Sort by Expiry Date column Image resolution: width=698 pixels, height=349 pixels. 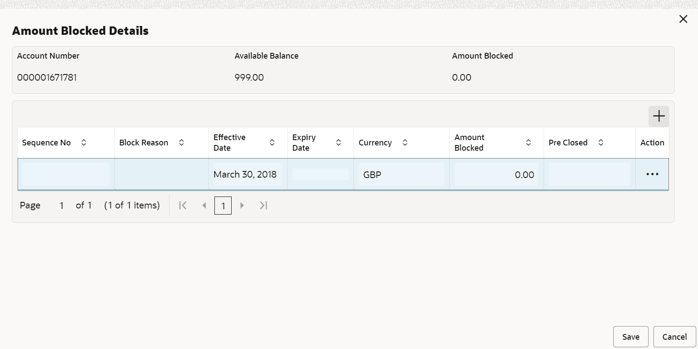click(338, 142)
